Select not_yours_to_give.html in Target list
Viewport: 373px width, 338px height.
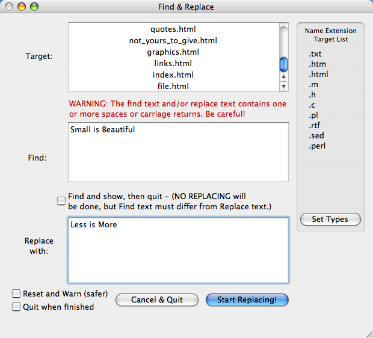[173, 40]
